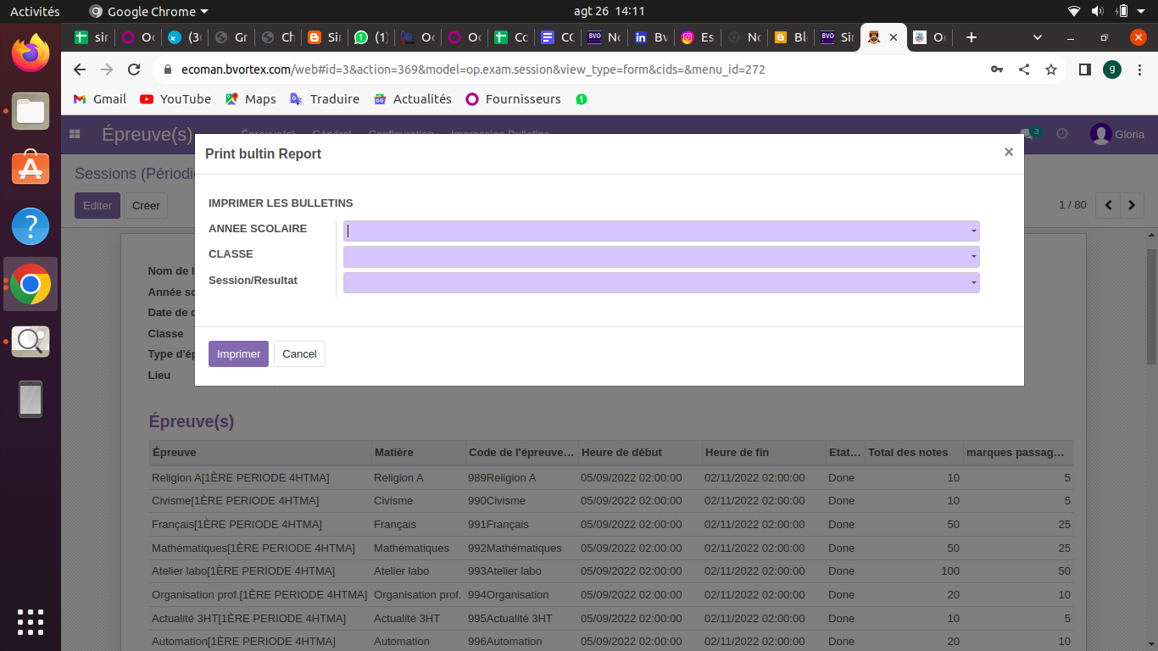The image size is (1158, 651).
Task: Reload the page in Chrome
Action: [134, 70]
